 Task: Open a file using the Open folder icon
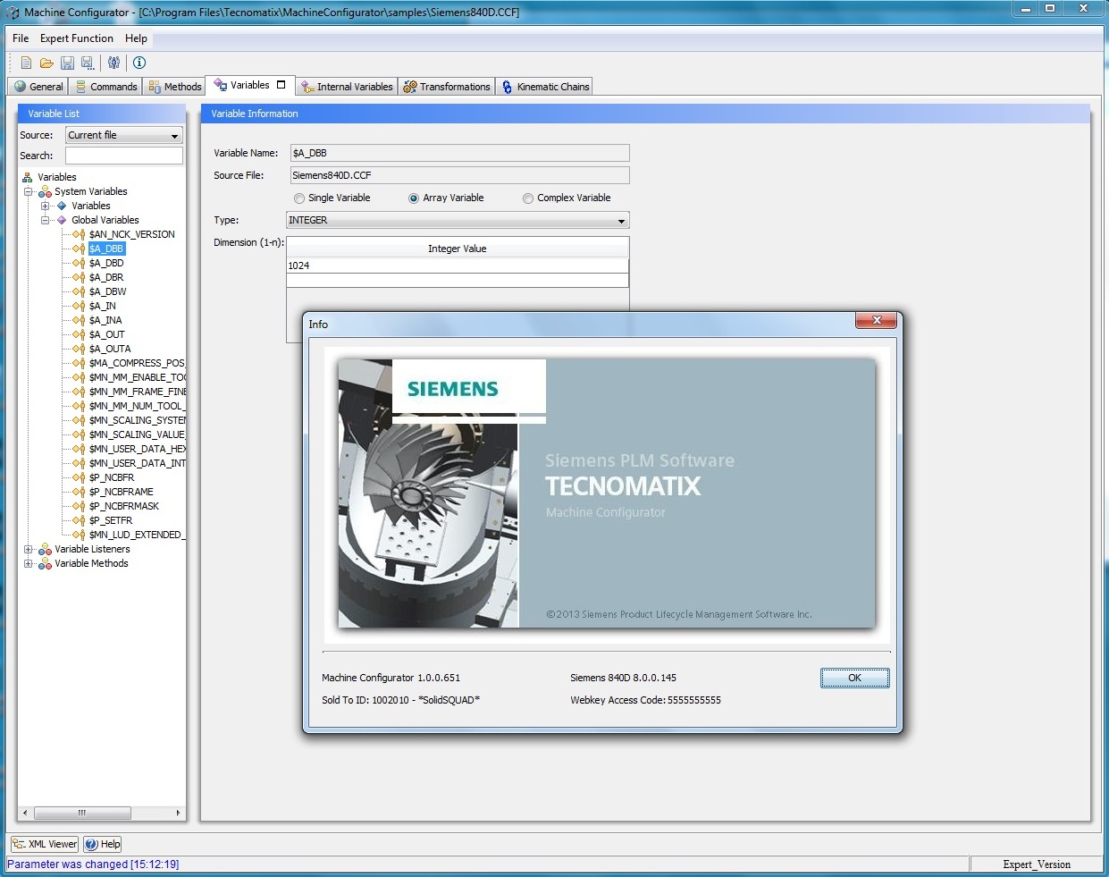[x=46, y=63]
